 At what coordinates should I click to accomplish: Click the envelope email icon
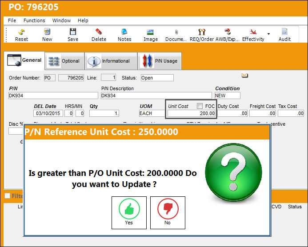pyautogui.click(x=244, y=76)
